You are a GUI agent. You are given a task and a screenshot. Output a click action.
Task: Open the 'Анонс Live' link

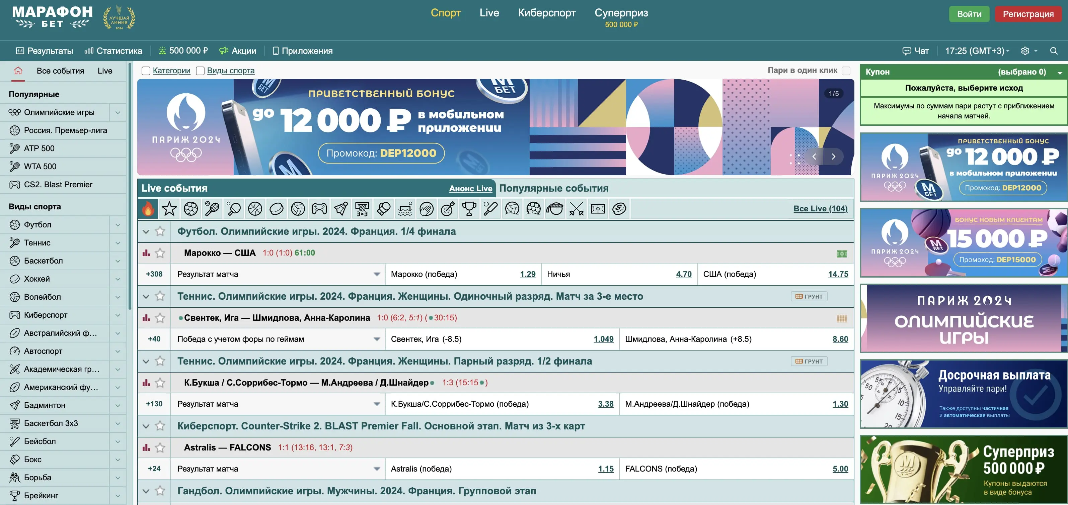pos(470,188)
